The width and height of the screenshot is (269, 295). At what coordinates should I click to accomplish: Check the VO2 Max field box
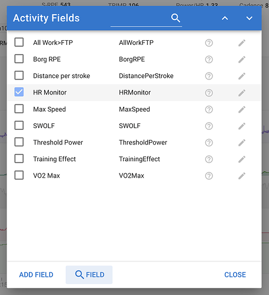(x=19, y=175)
